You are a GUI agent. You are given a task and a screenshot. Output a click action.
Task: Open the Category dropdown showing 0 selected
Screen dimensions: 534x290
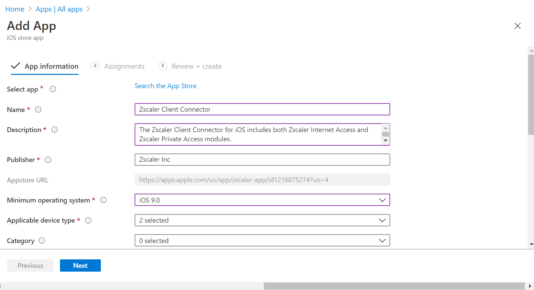click(x=382, y=240)
